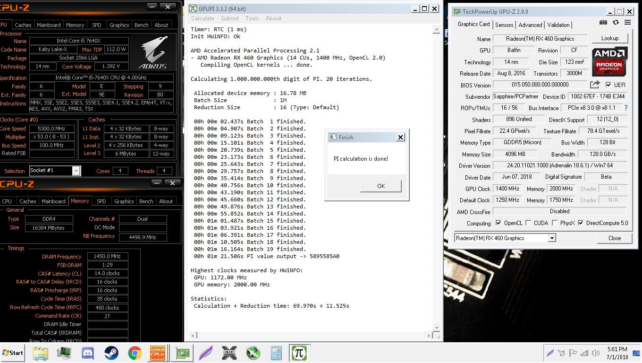Screen dimensions: 642x363
Task: Open Bench tab in upper CPU-Z
Action: (141, 25)
